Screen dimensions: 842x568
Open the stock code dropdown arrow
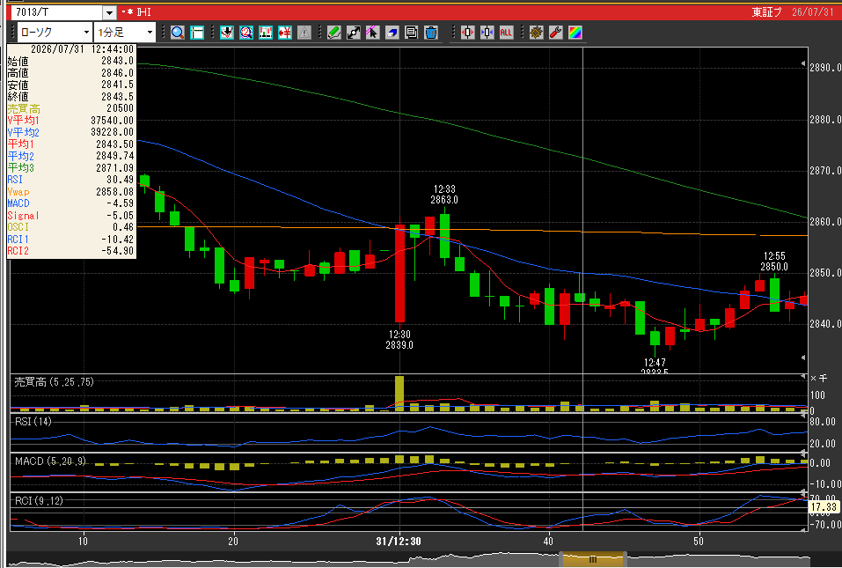point(110,12)
